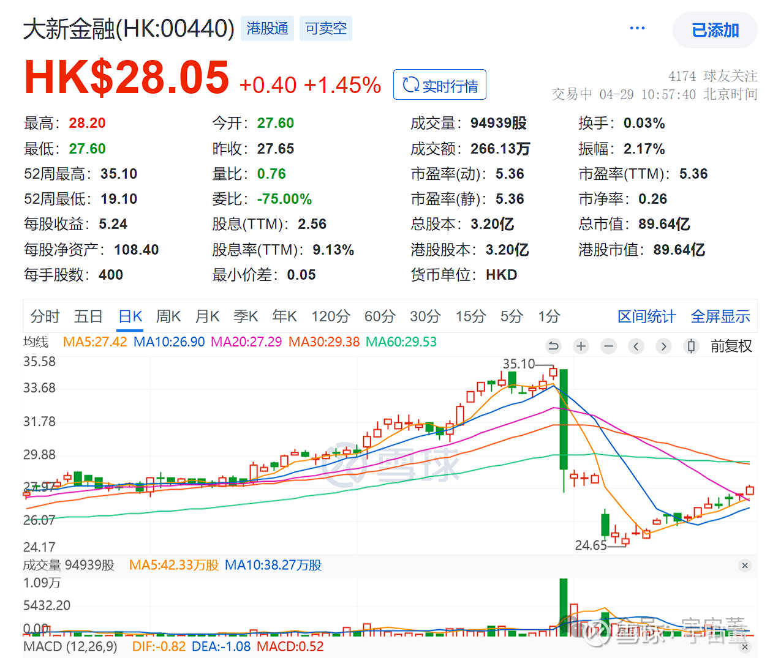Open the 区间统计 range statistics link
Image resolution: width=770 pixels, height=658 pixels.
point(647,316)
